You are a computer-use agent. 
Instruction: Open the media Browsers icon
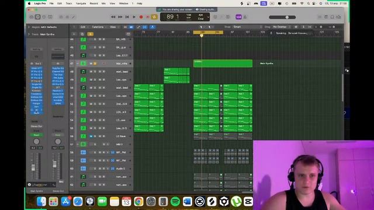338,17
